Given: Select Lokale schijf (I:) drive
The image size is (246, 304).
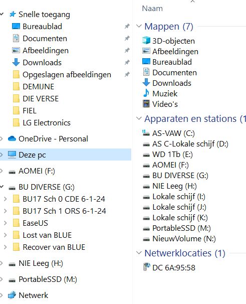Looking at the screenshot, I should click(178, 197).
